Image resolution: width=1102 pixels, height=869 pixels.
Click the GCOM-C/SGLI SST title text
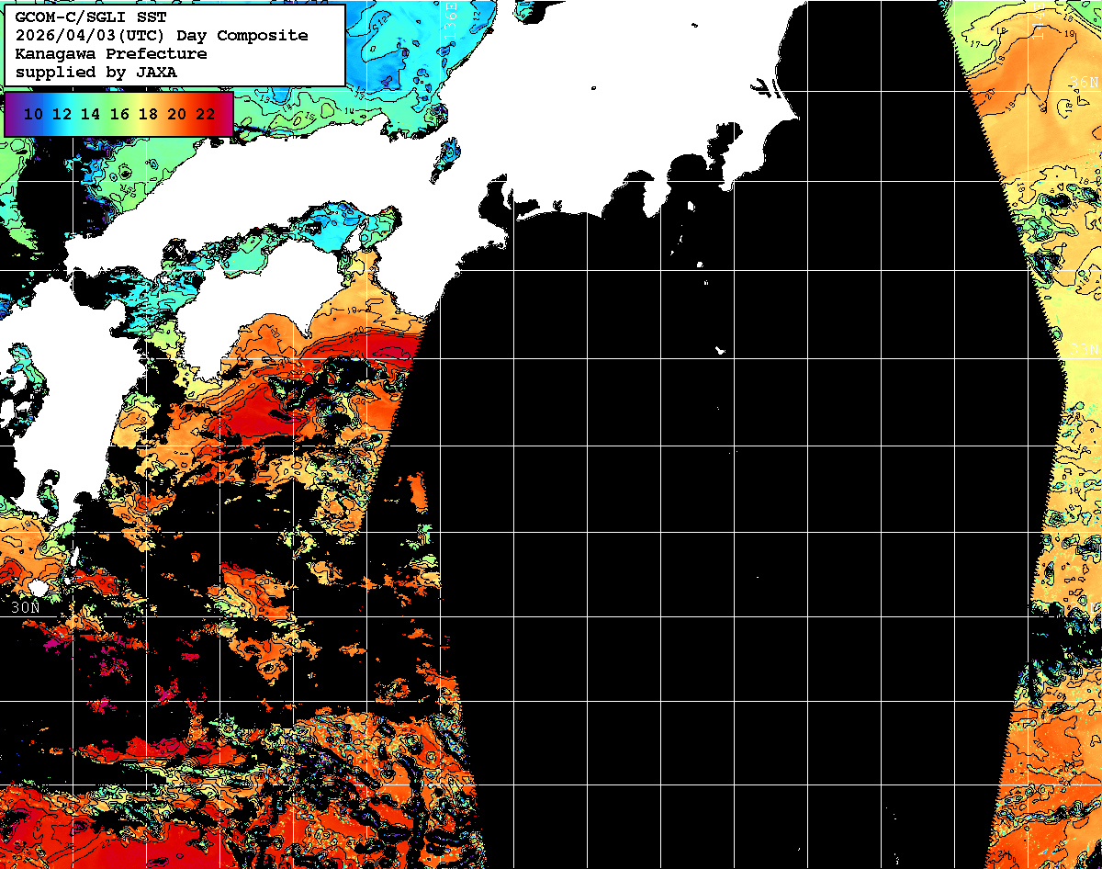[x=88, y=17]
